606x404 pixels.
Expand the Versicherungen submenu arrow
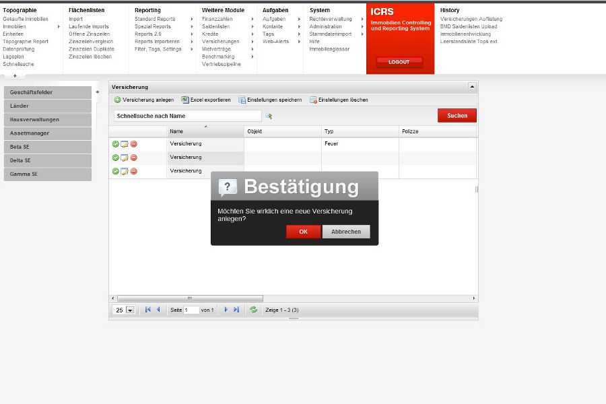252,42
